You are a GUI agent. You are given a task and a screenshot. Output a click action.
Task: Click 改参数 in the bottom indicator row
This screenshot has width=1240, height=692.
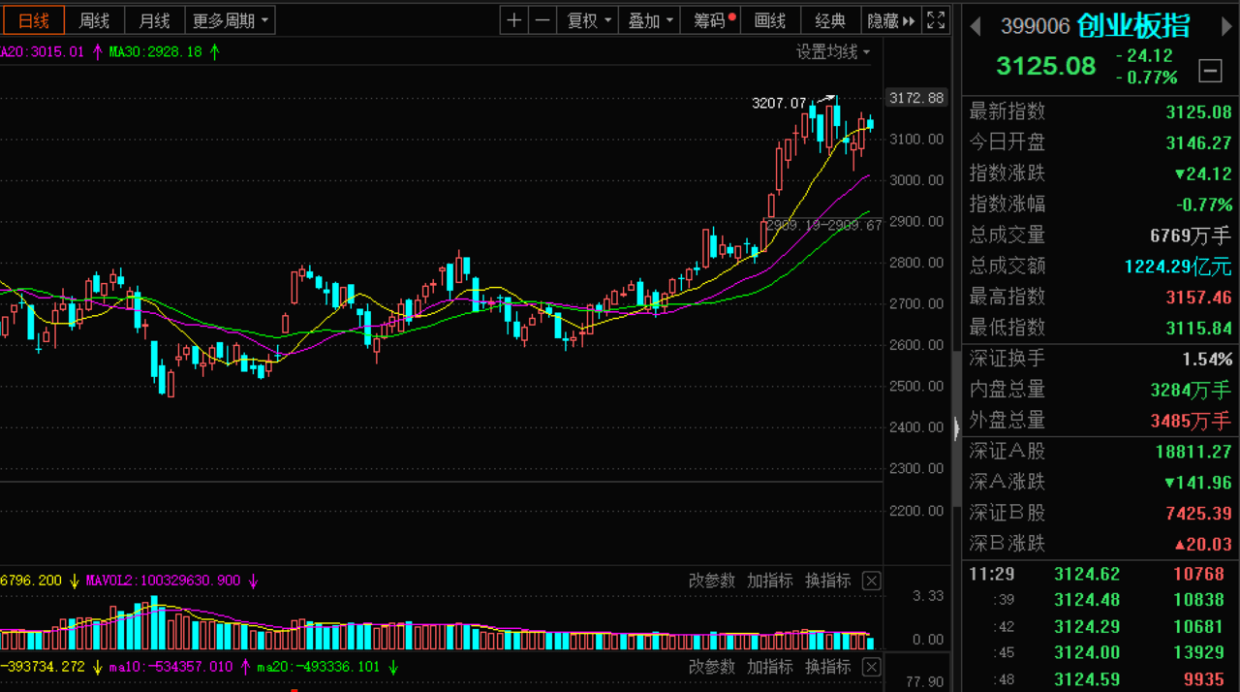click(x=712, y=667)
